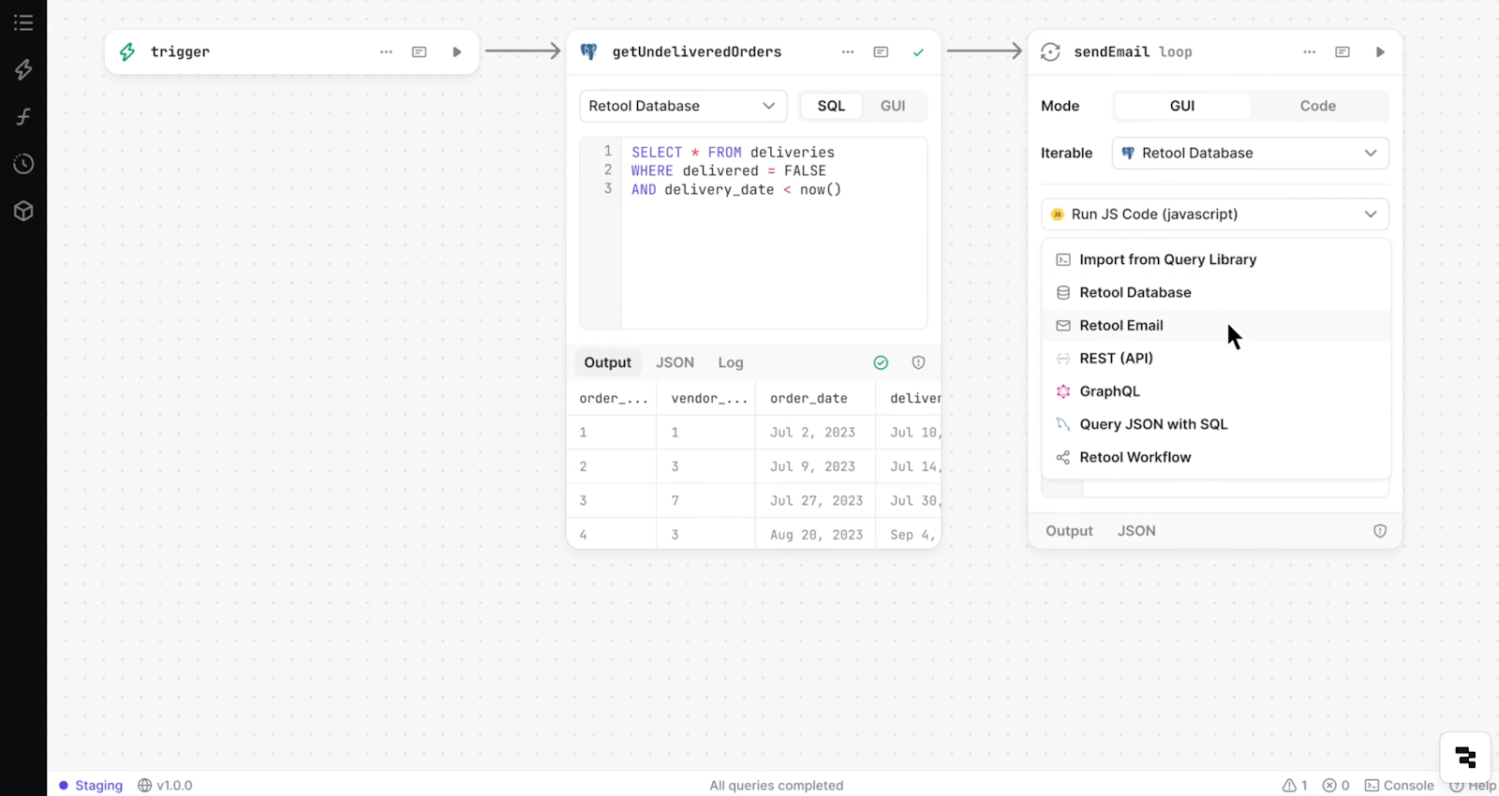Open the Retool Database resource dropdown

point(683,106)
